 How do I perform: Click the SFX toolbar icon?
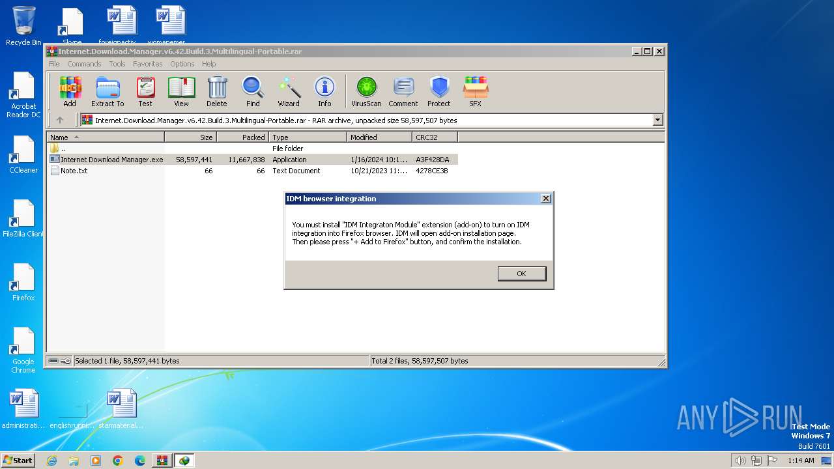coord(476,92)
